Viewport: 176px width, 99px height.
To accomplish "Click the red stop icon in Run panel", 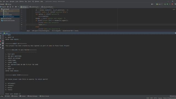I will [0, 41].
